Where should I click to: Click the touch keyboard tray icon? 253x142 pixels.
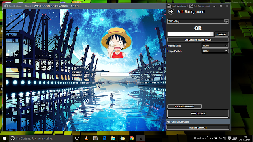234,138
